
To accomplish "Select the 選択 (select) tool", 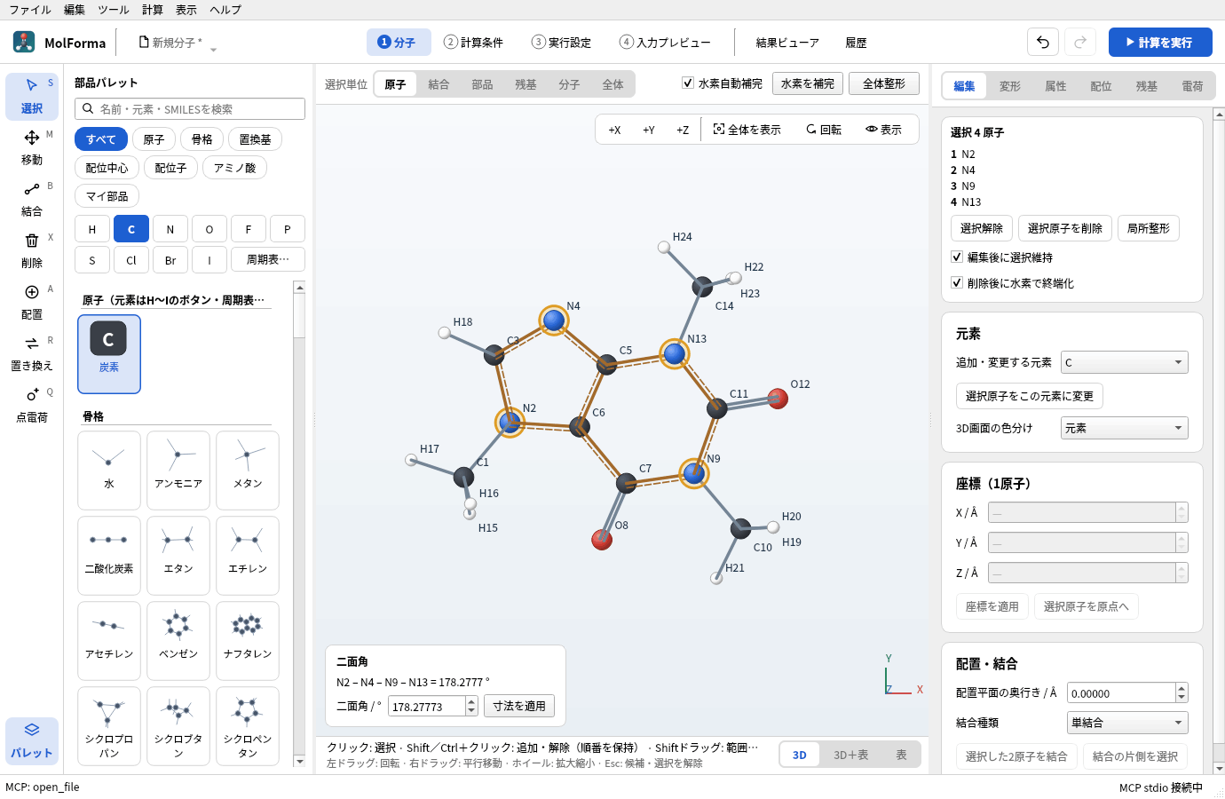I will click(x=32, y=96).
